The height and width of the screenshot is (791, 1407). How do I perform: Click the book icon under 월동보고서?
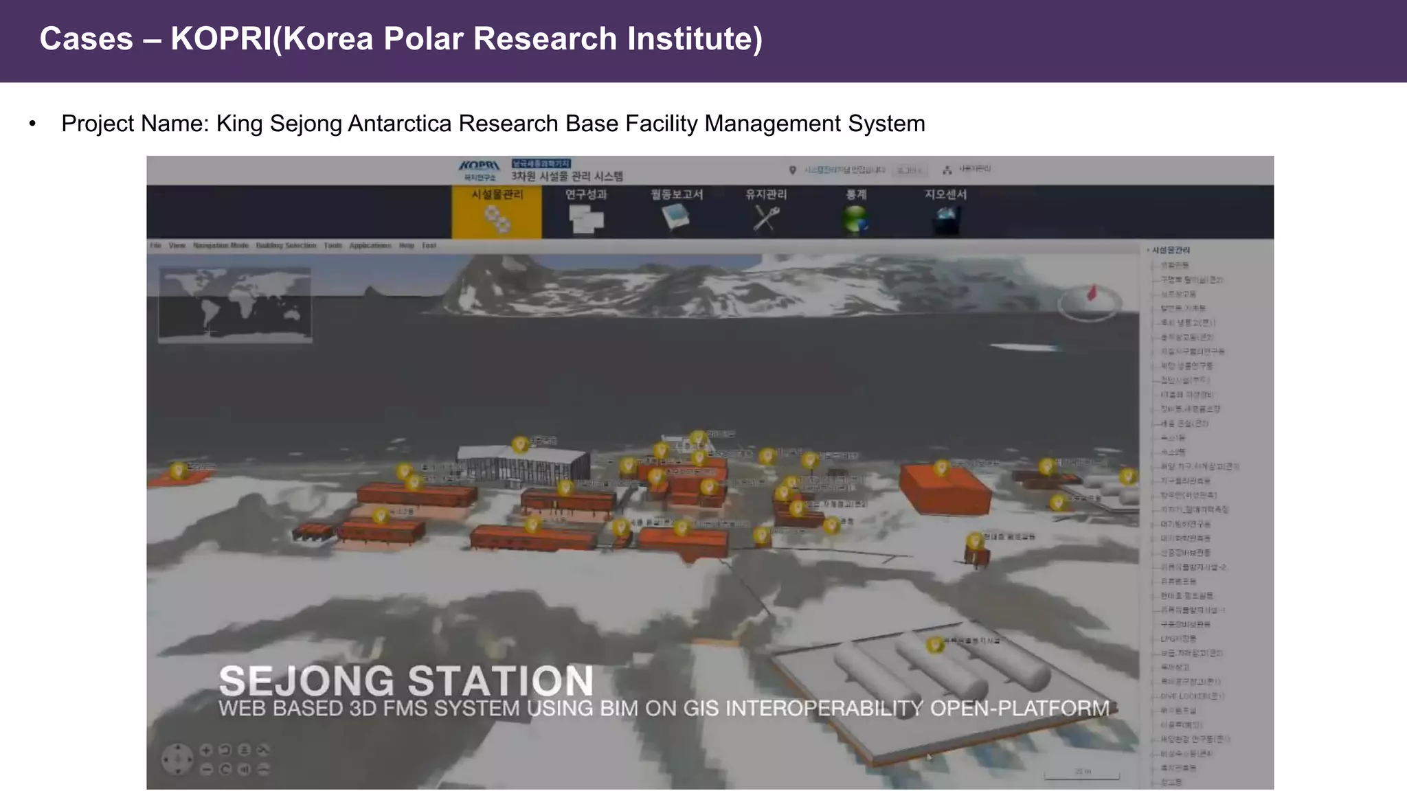click(x=675, y=218)
